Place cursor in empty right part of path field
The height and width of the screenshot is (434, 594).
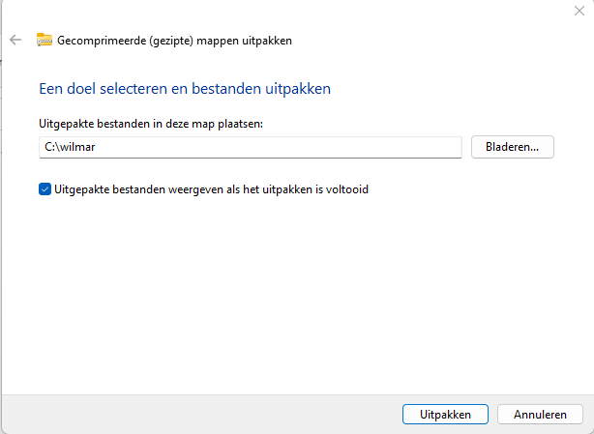(368, 147)
